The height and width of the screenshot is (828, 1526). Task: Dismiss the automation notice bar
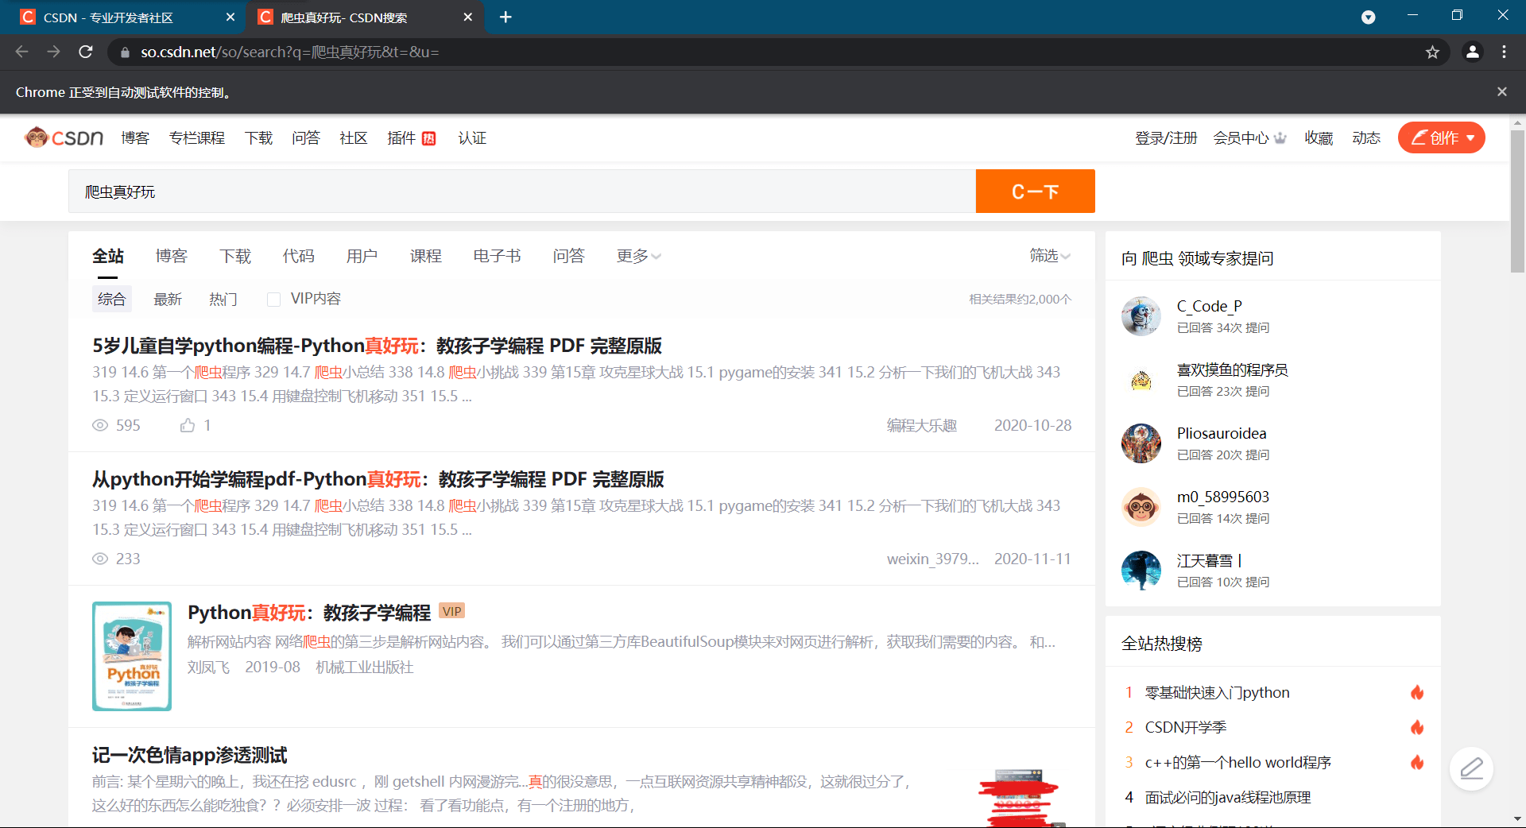(x=1502, y=91)
